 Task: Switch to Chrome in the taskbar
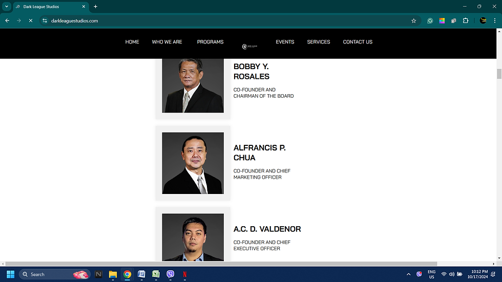127,274
